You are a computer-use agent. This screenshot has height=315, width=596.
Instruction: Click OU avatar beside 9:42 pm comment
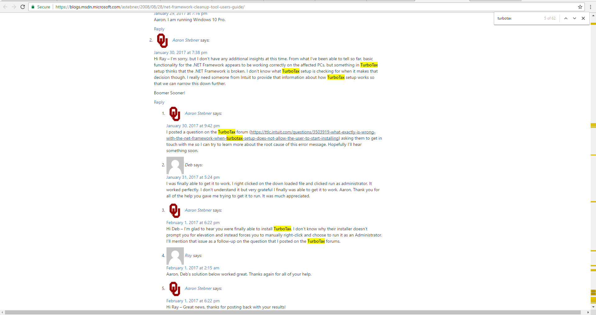(x=175, y=114)
